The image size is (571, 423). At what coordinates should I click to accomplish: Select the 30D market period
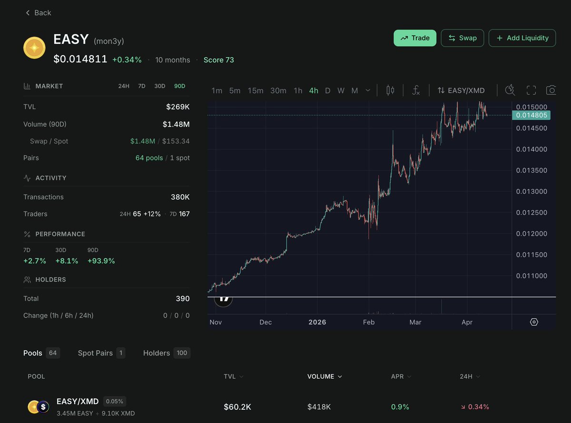[160, 86]
